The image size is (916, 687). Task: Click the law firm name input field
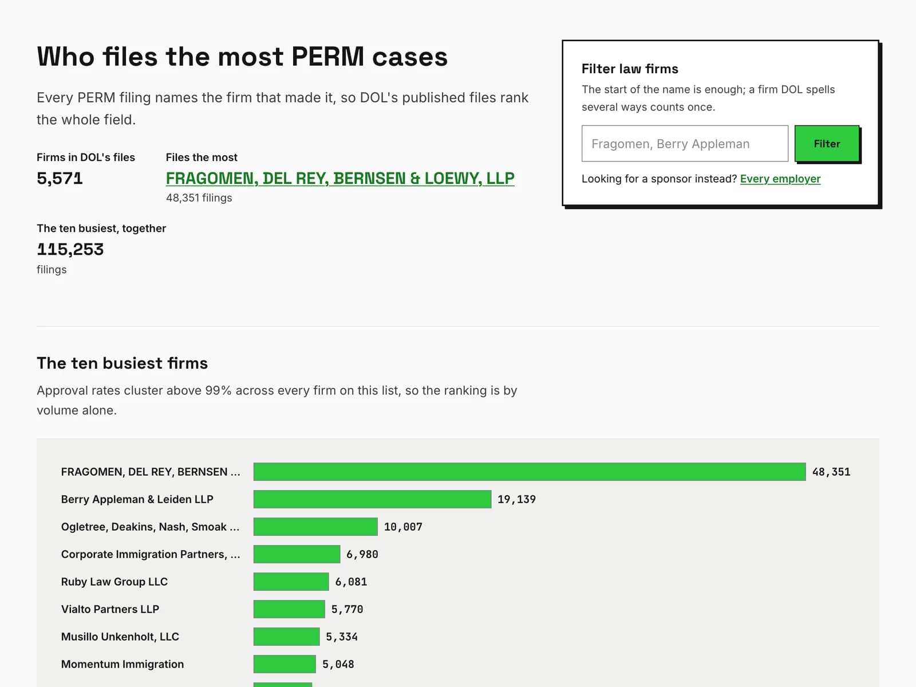[685, 144]
